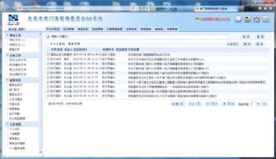The height and width of the screenshot is (159, 276).
Task: Click the 虎门港 logo at top left
Action: click(x=13, y=19)
